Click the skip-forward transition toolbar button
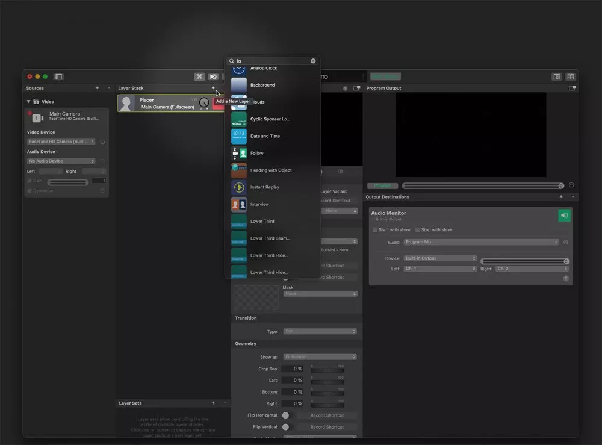 pyautogui.click(x=213, y=77)
